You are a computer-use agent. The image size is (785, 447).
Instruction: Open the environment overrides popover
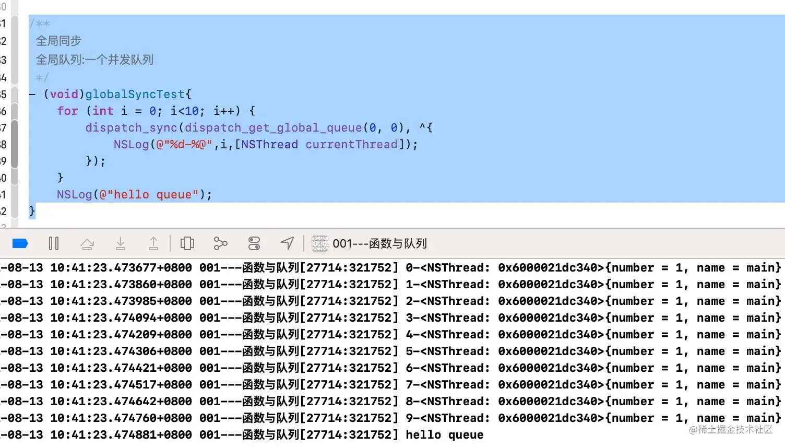[254, 243]
